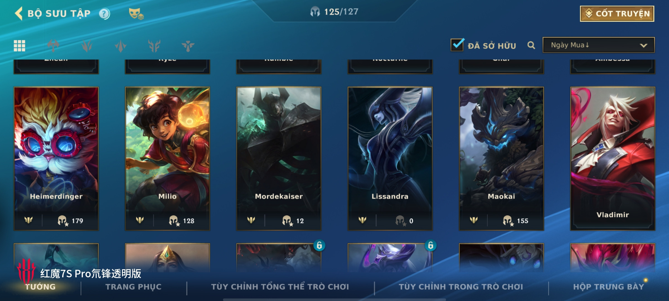Image resolution: width=669 pixels, height=301 pixels.
Task: Open the Vladimir champion card
Action: [x=613, y=159]
